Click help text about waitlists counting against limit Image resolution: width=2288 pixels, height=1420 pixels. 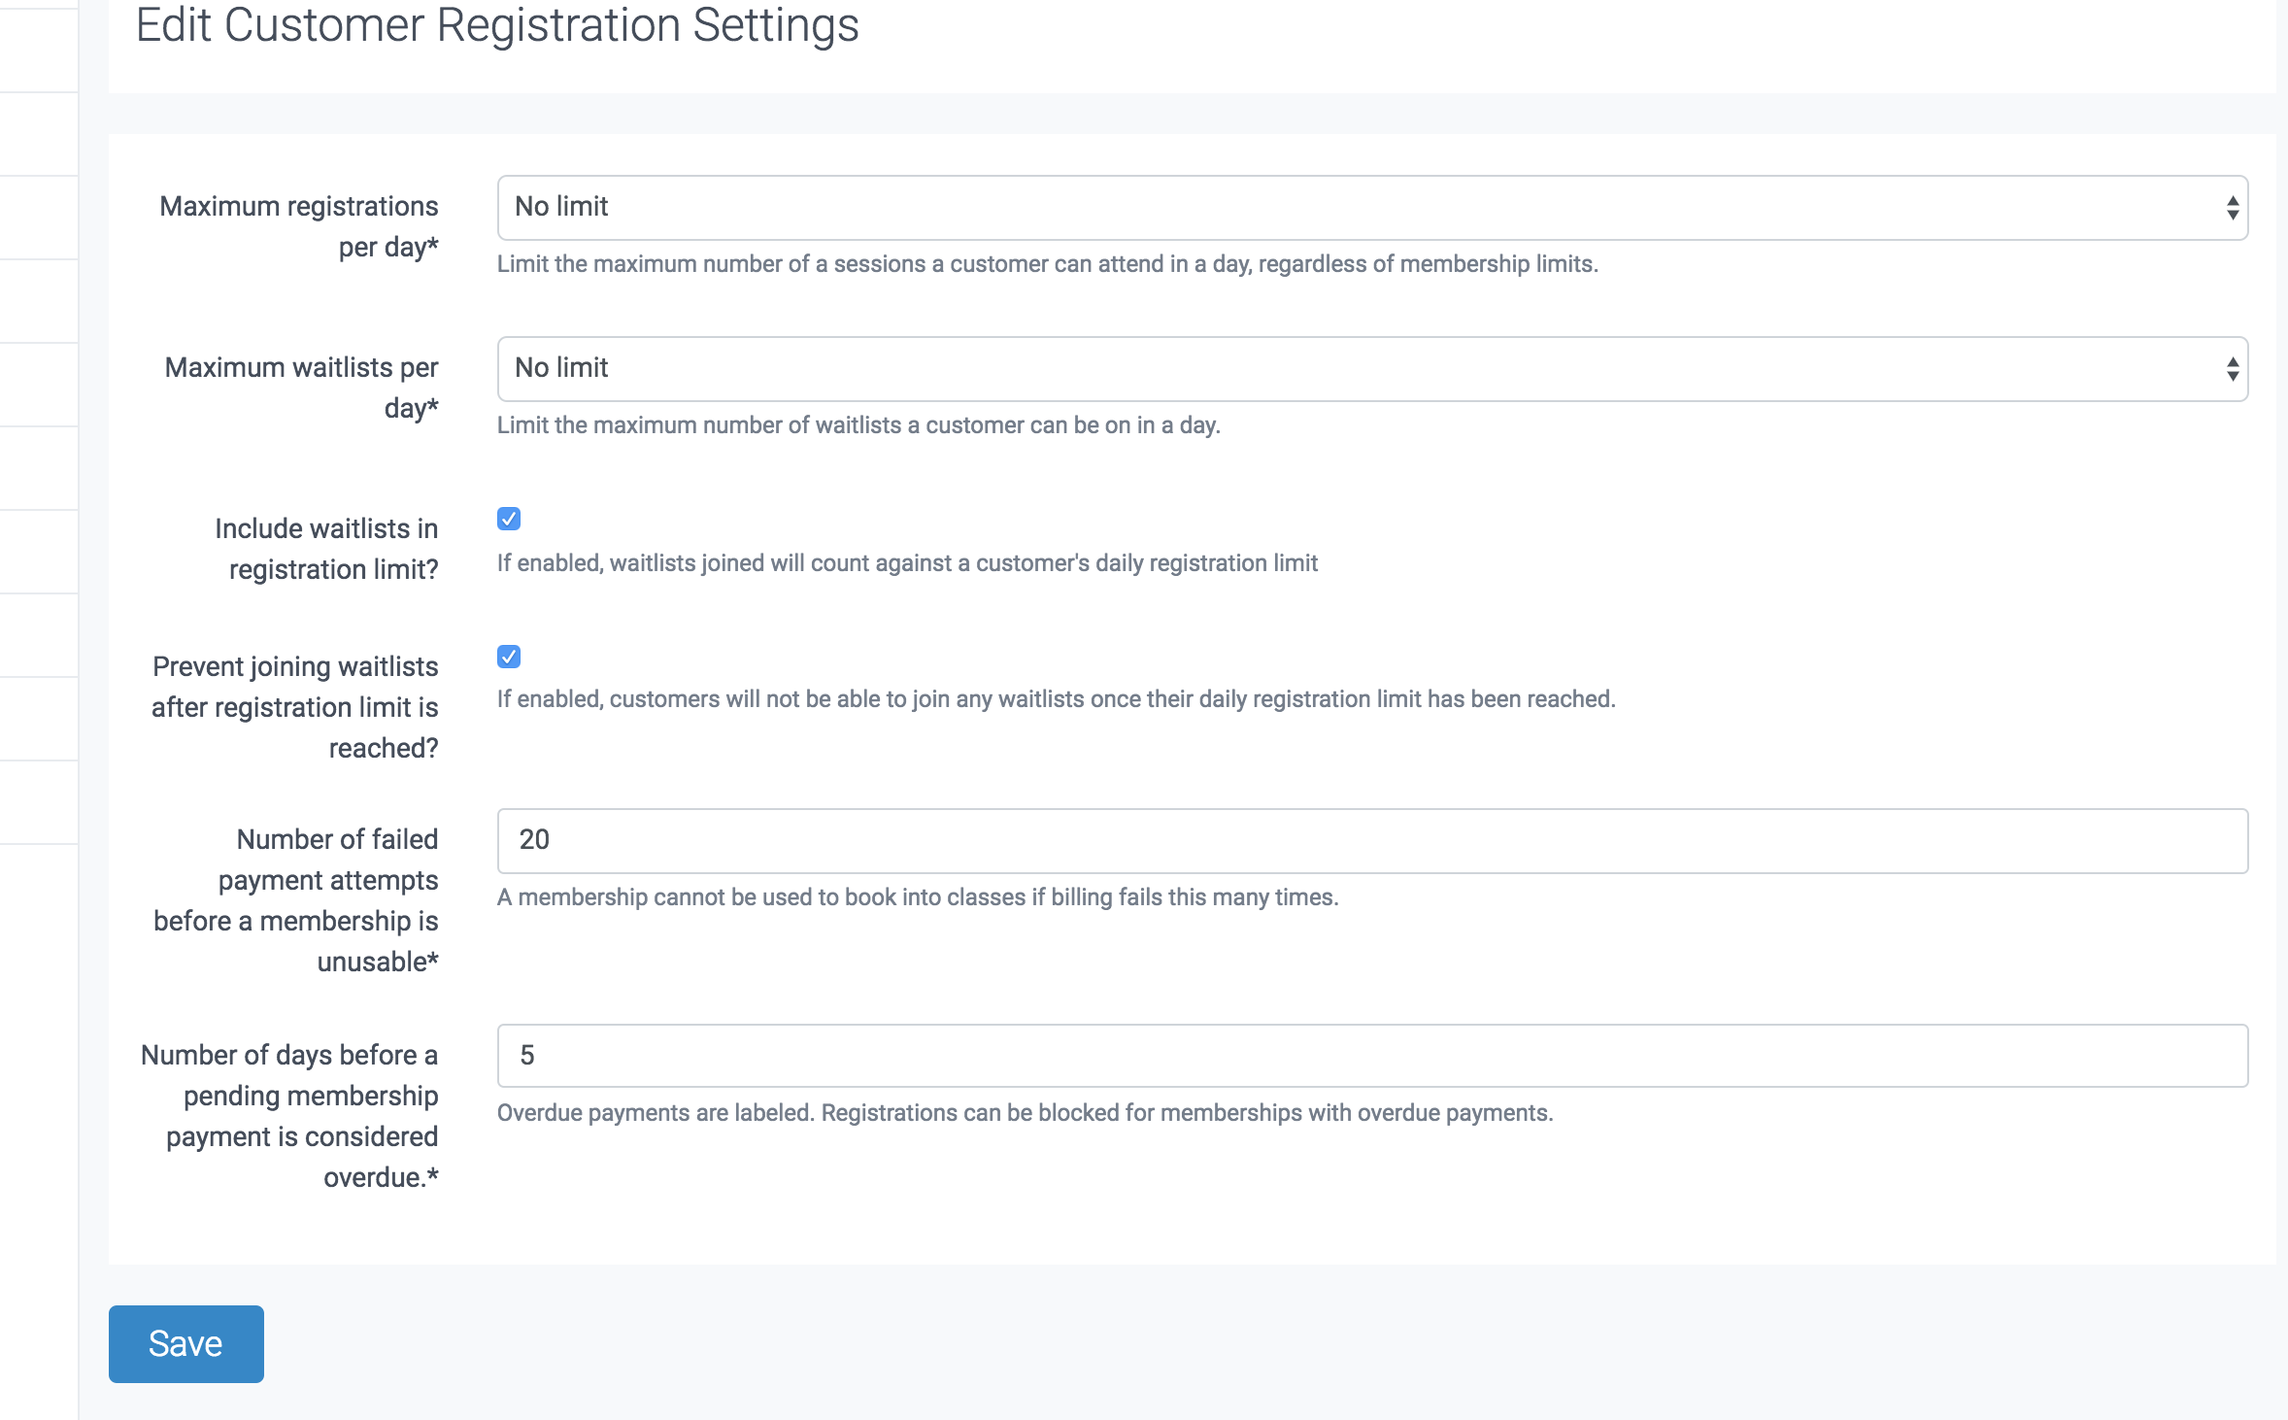907,563
